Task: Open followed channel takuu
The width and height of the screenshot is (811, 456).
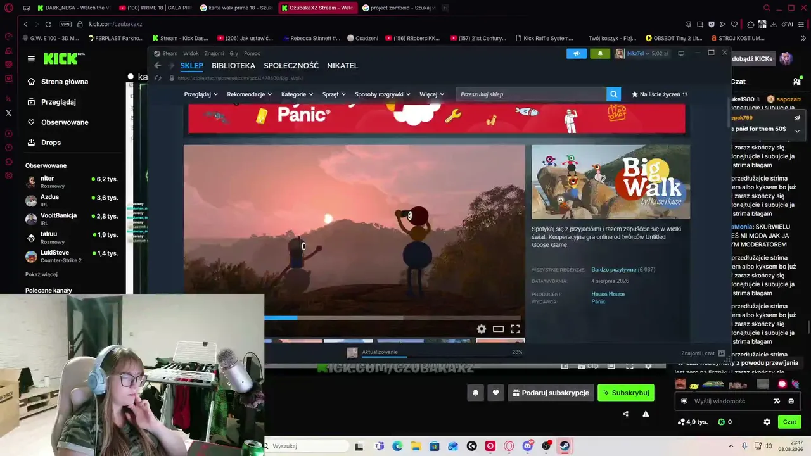Action: [72, 237]
